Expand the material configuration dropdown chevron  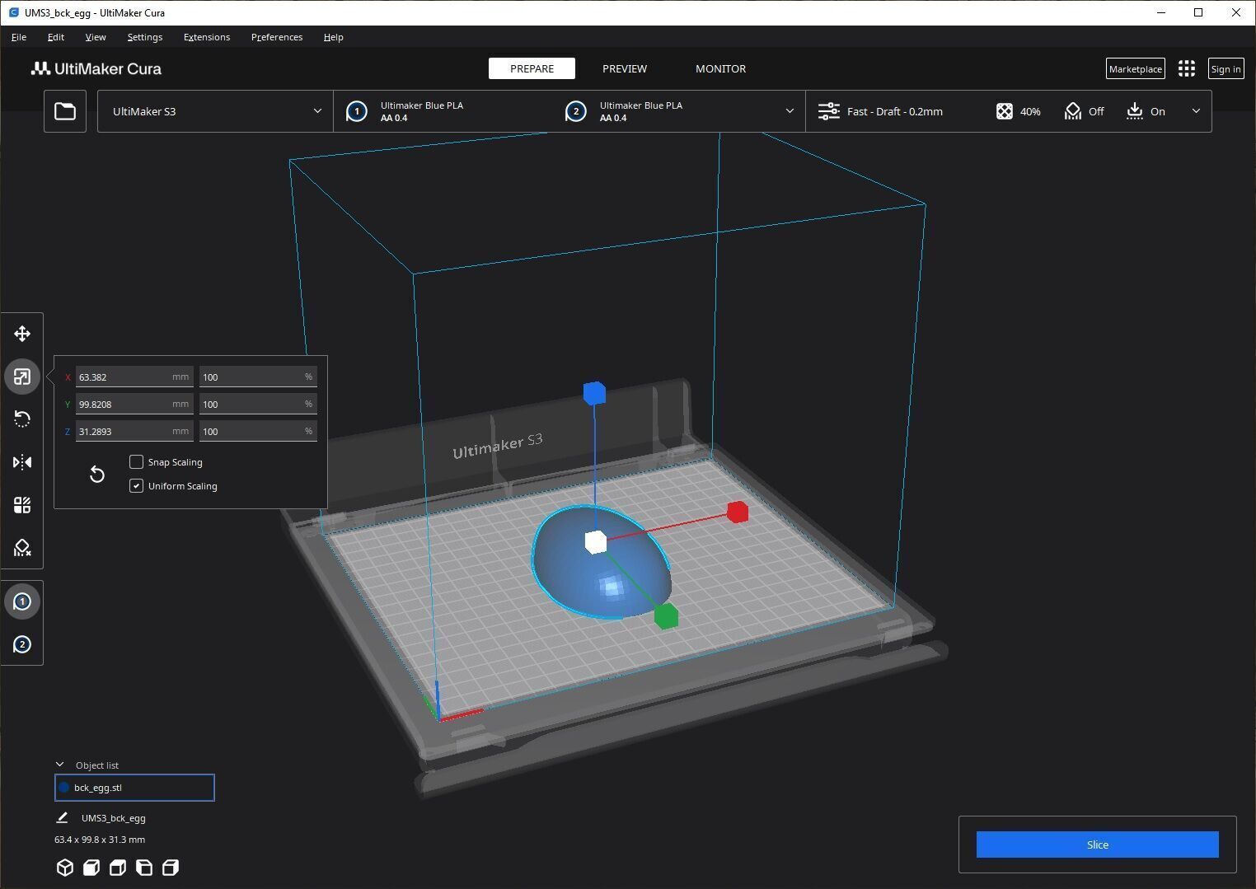pos(790,111)
